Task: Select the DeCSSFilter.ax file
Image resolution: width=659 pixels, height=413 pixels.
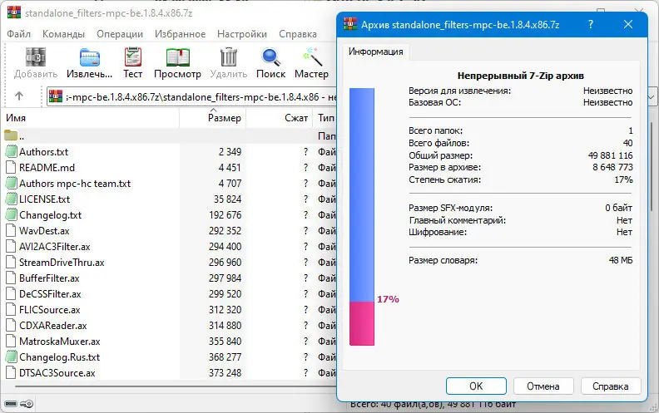Action: click(x=50, y=294)
